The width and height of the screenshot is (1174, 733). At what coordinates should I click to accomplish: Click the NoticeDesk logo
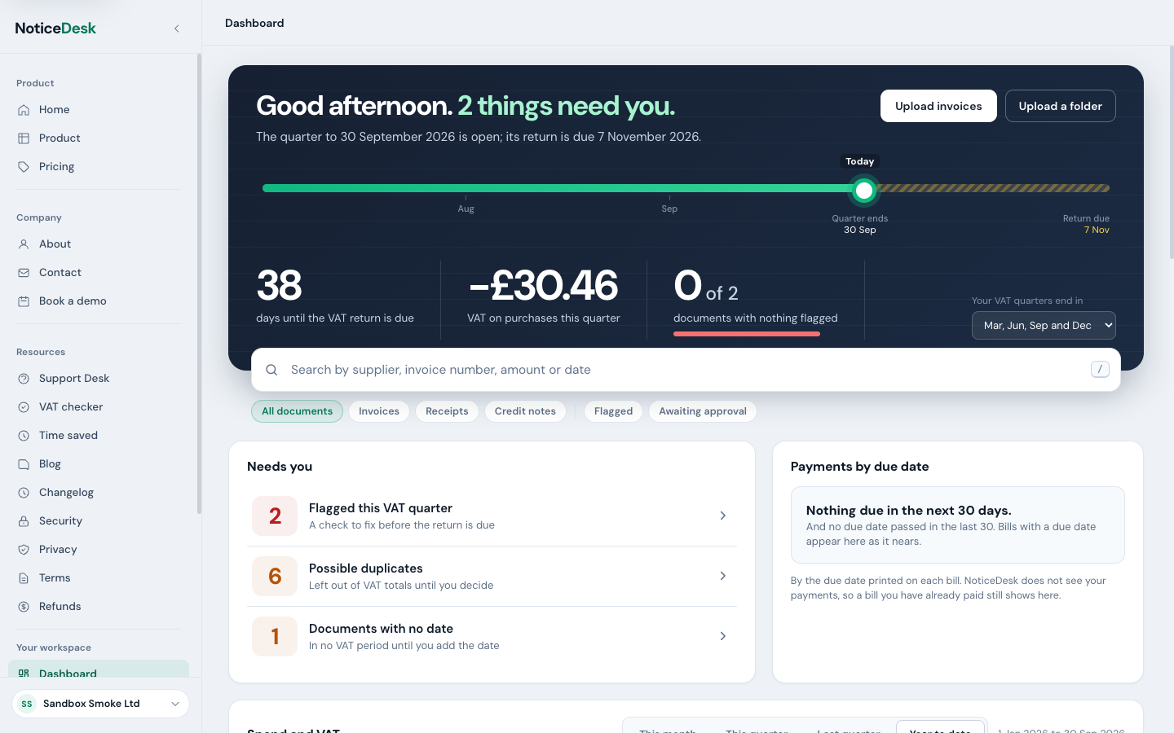[x=55, y=29]
